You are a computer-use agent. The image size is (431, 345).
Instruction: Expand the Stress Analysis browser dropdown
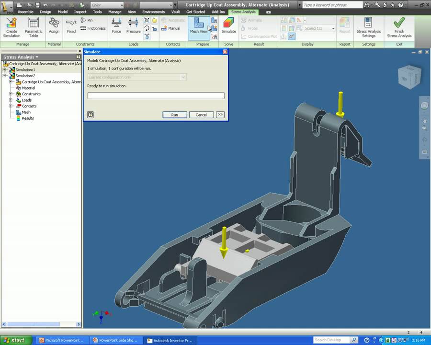tap(37, 57)
